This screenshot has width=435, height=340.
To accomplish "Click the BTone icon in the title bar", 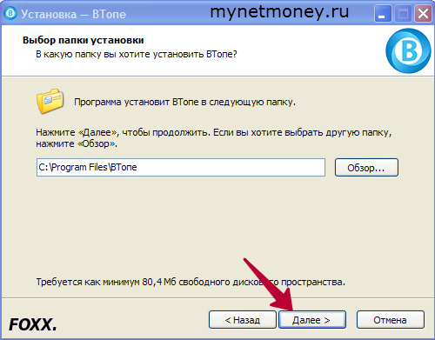I will pos(10,13).
